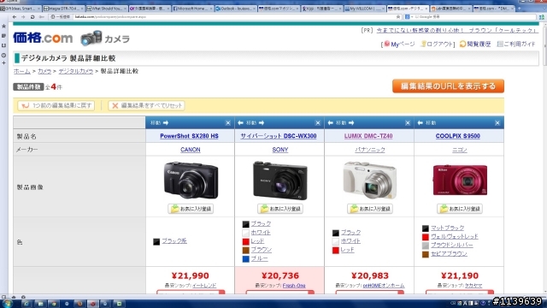Open the 価格.com logo

tap(43, 38)
